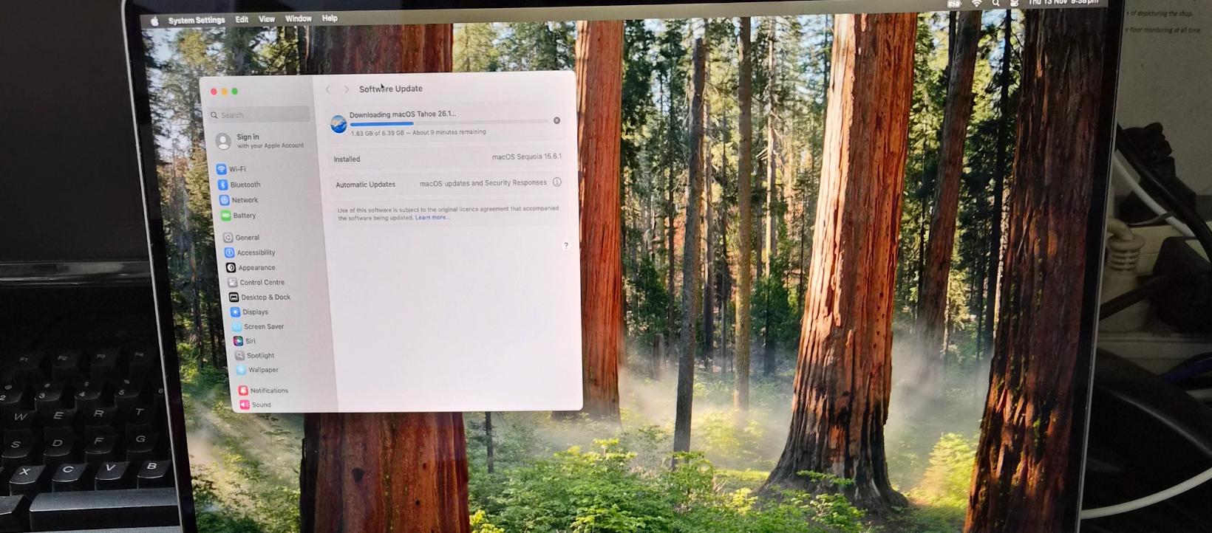Click the download progress bar
This screenshot has width=1212, height=533.
coord(449,123)
